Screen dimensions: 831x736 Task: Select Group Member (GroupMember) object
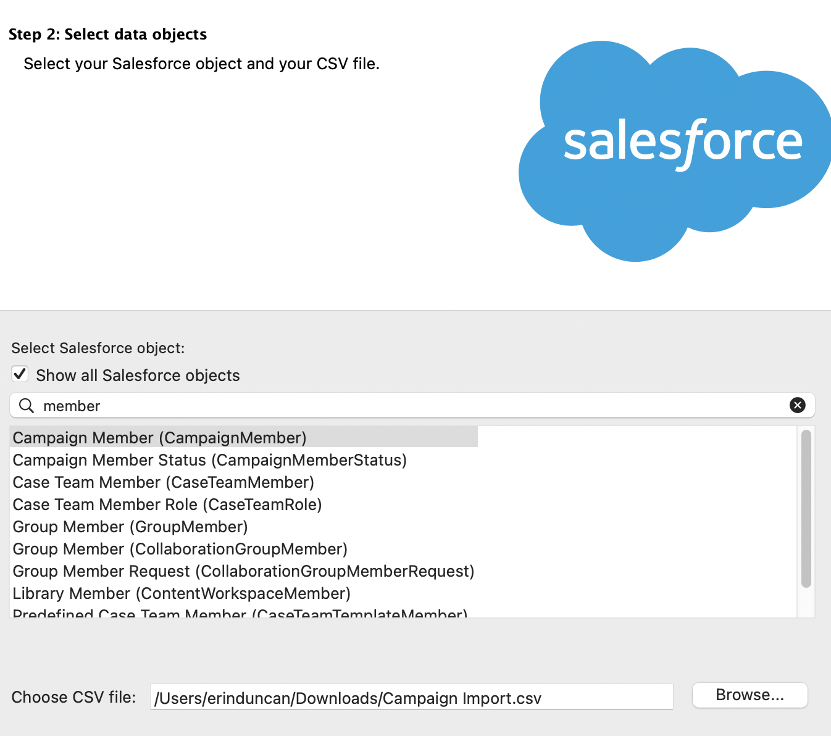(x=130, y=527)
